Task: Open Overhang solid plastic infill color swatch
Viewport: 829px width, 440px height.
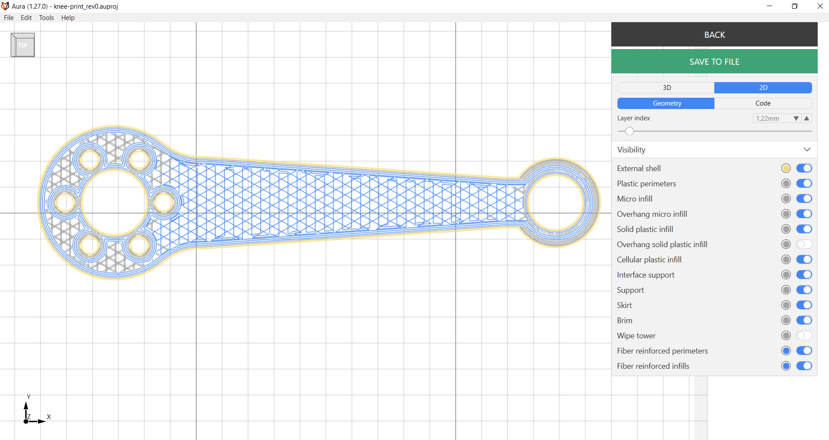Action: (x=786, y=244)
